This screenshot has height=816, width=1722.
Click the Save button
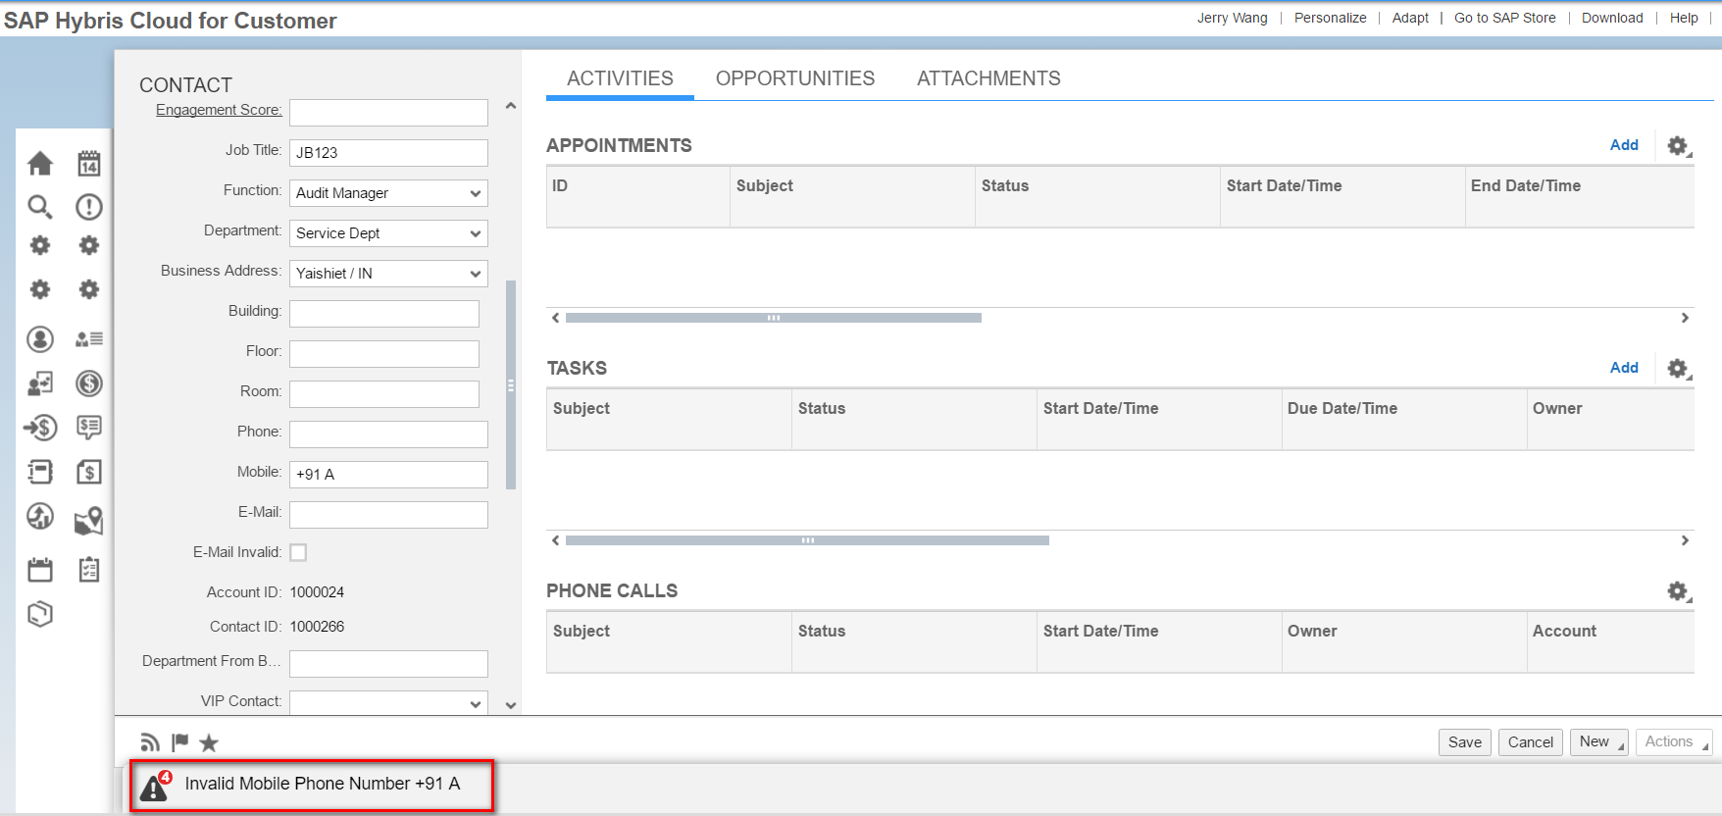[x=1465, y=742]
